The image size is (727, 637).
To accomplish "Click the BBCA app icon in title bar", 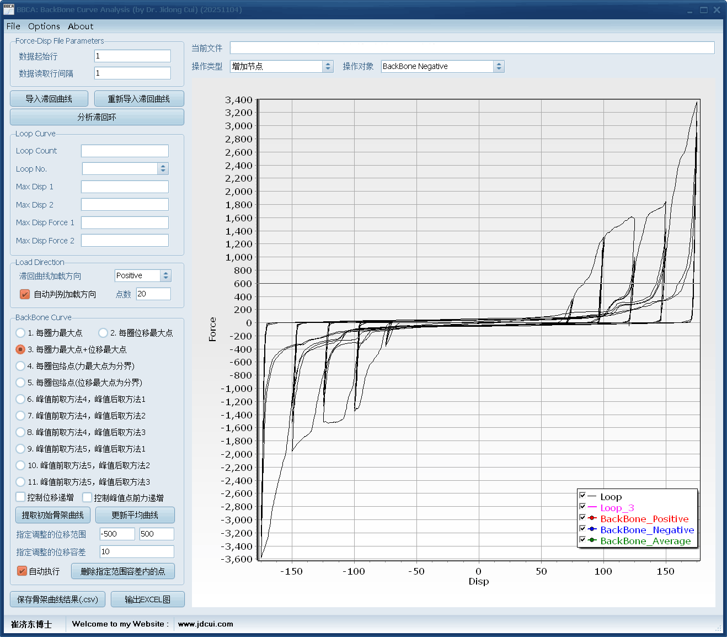I will (x=8, y=9).
